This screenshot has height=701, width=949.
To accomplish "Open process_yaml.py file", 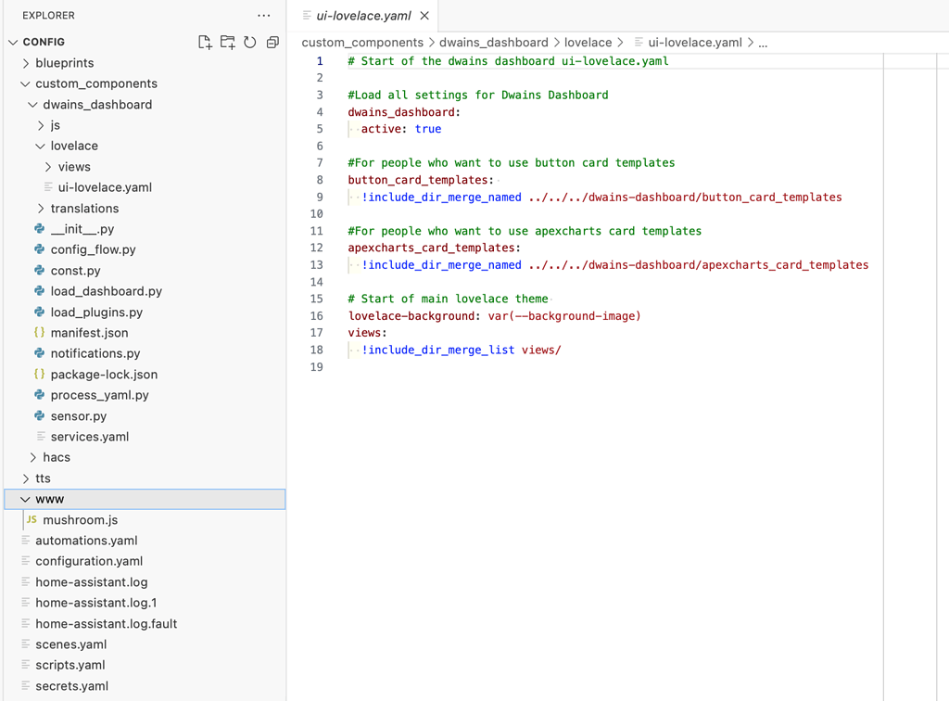I will tap(100, 395).
